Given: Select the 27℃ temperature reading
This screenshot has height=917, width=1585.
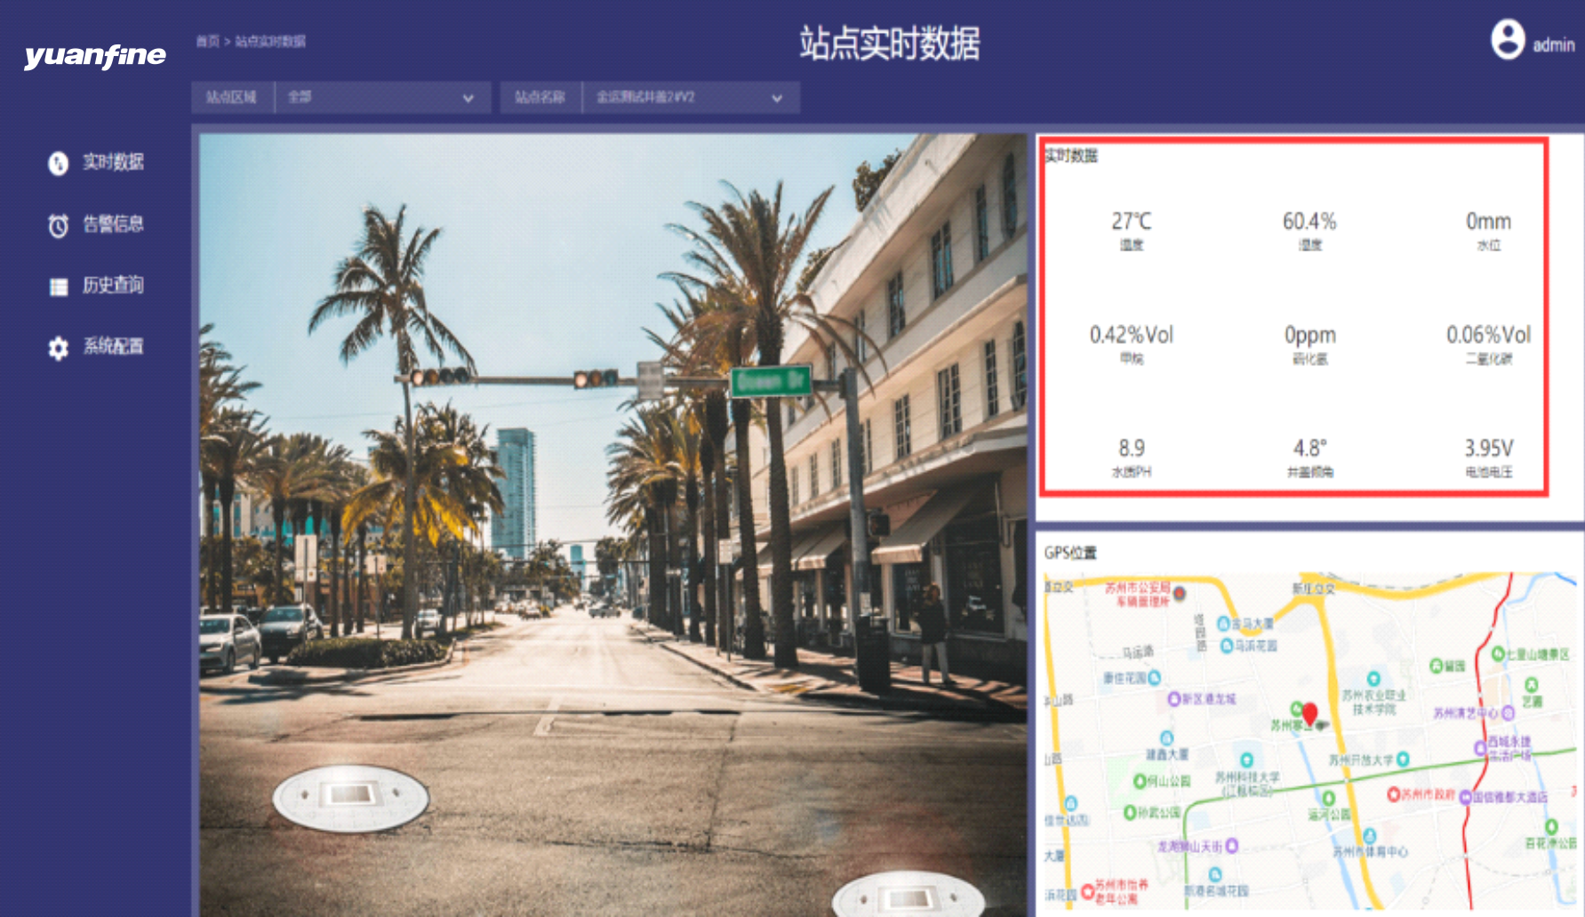Looking at the screenshot, I should pos(1131,221).
